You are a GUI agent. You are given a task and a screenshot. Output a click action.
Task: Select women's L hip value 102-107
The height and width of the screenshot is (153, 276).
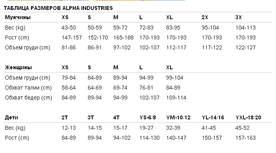point(149,98)
